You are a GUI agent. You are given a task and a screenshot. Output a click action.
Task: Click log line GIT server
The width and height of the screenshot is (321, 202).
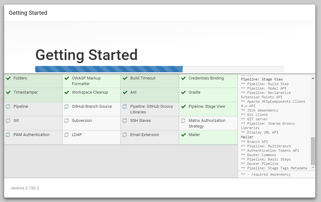tap(254, 119)
